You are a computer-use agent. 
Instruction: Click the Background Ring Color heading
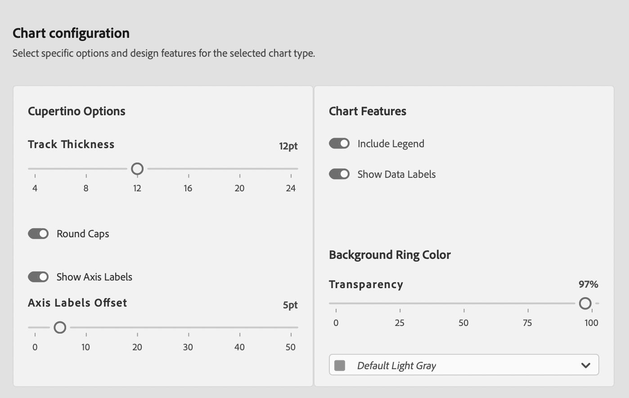(x=390, y=255)
